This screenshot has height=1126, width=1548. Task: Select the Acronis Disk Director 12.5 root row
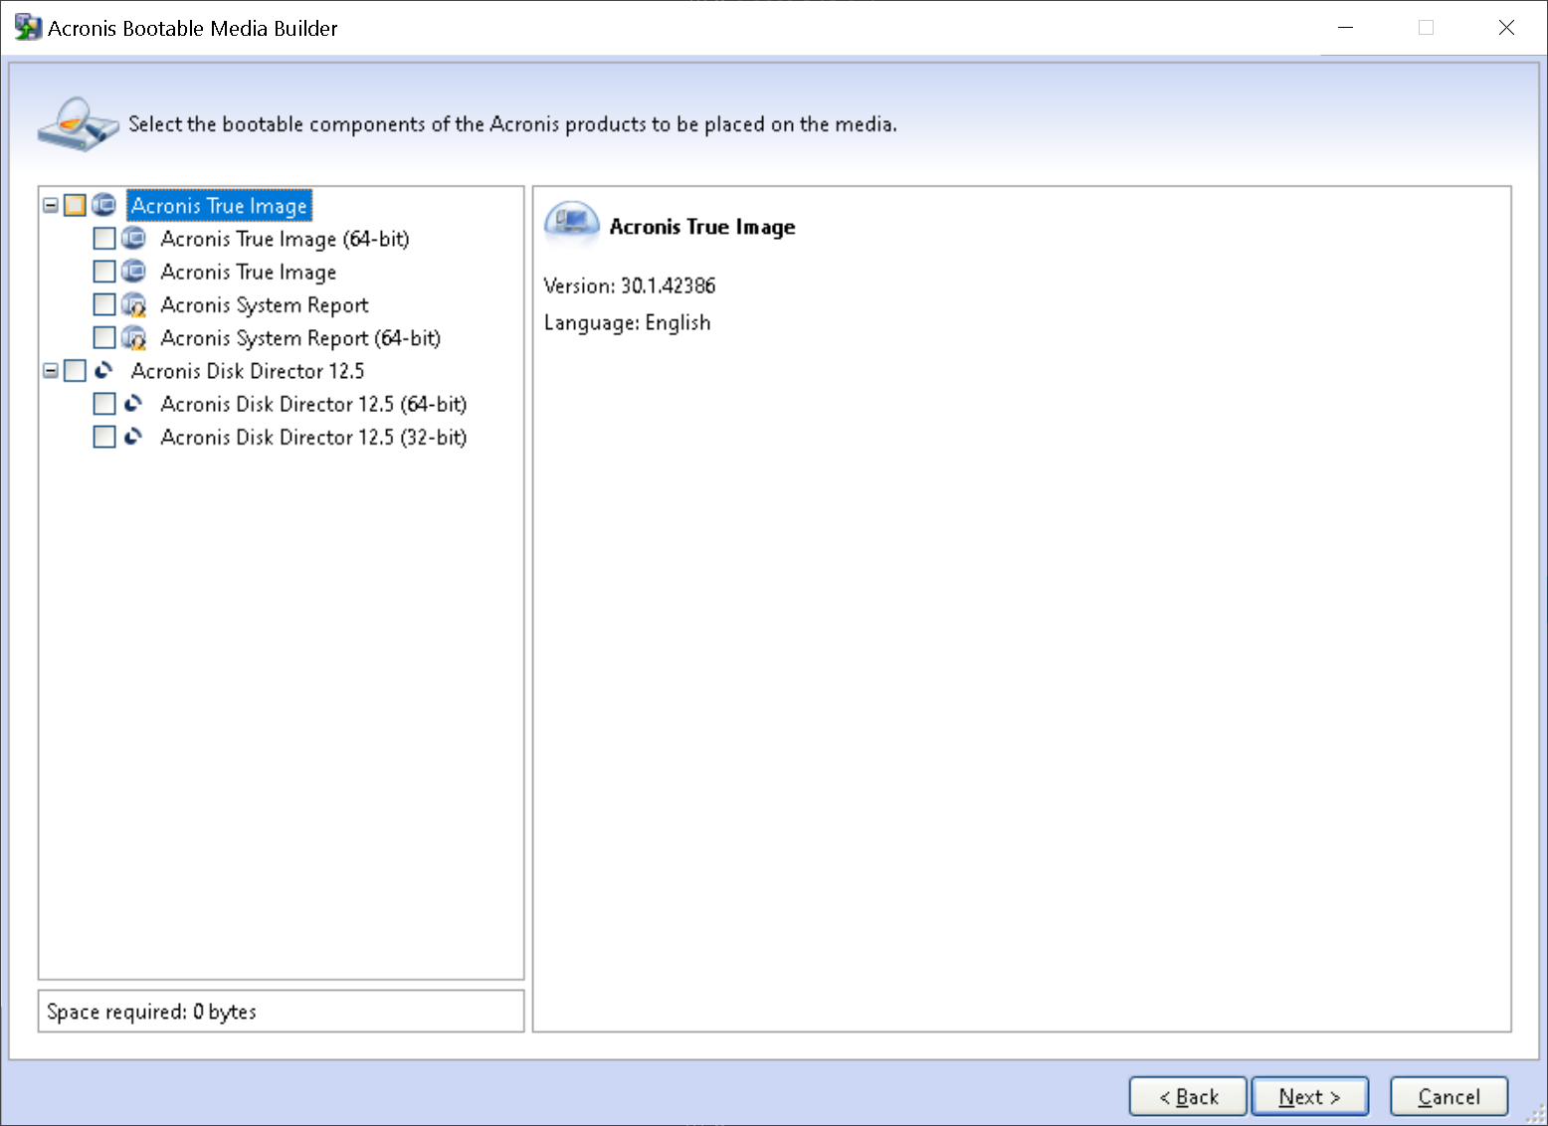248,371
